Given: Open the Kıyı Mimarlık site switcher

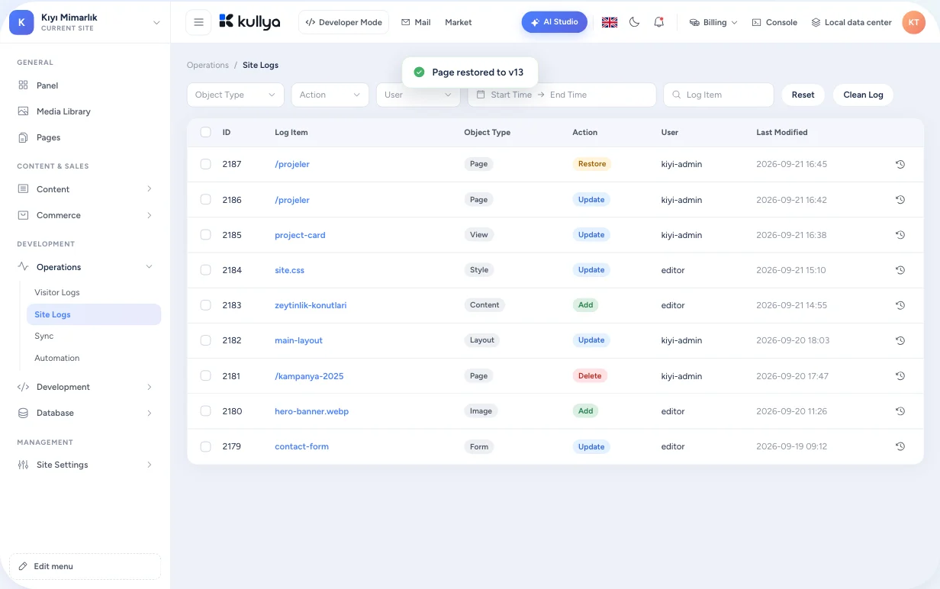Looking at the screenshot, I should (x=85, y=23).
